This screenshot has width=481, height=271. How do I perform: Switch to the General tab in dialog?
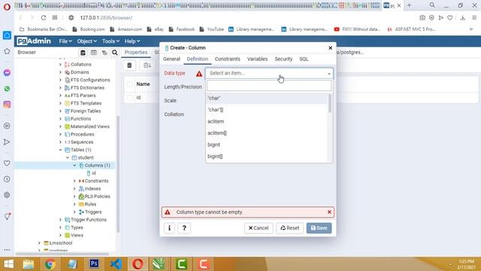171,59
